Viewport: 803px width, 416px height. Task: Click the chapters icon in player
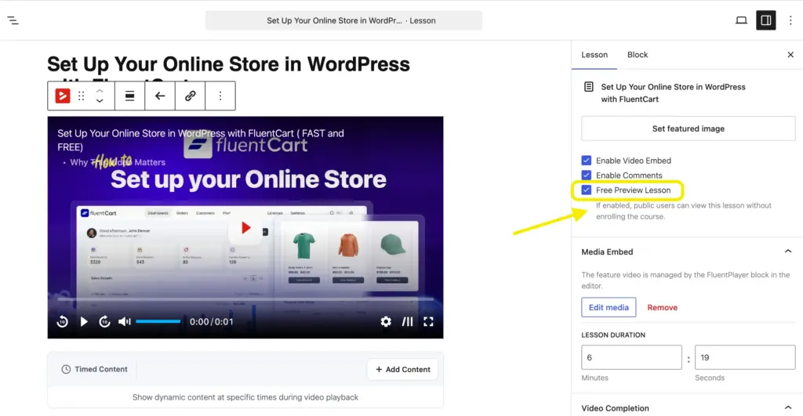407,321
